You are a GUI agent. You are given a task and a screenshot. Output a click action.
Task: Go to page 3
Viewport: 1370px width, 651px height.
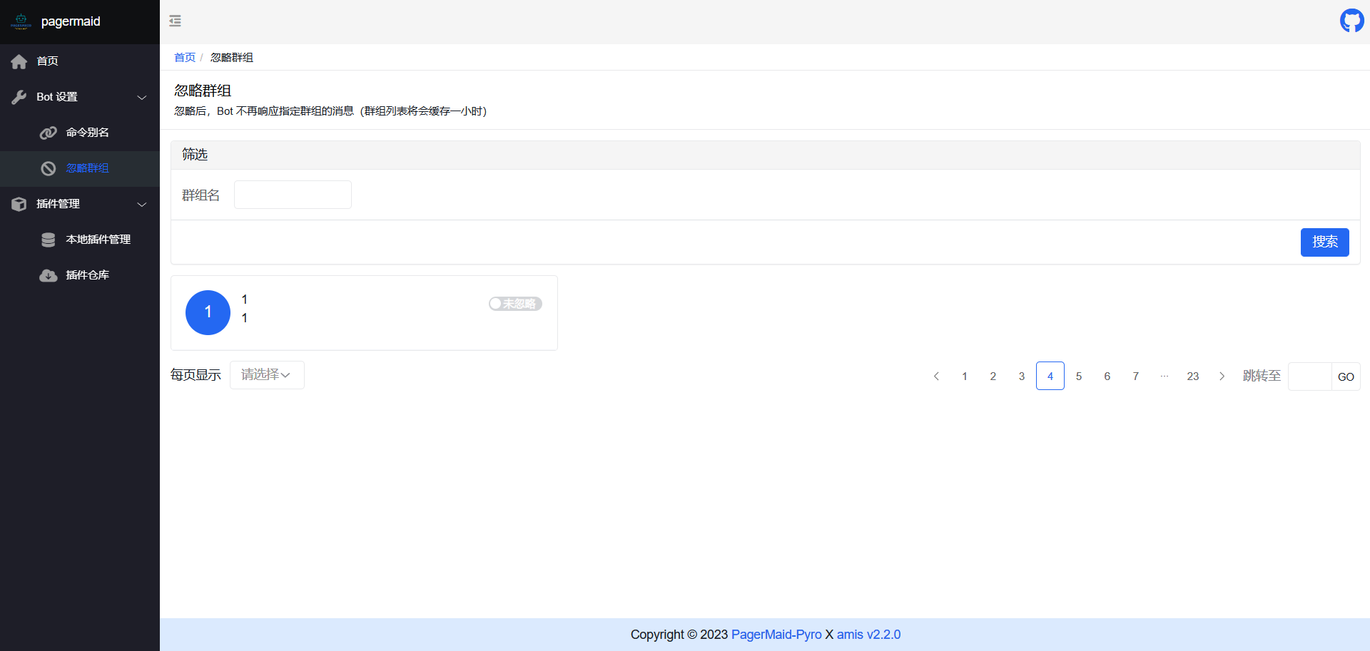1022,376
